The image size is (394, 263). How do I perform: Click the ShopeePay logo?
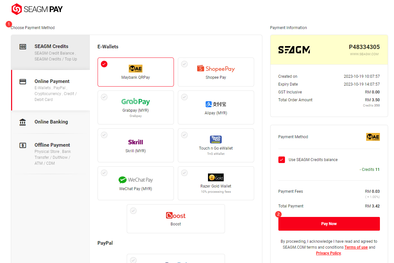(216, 69)
